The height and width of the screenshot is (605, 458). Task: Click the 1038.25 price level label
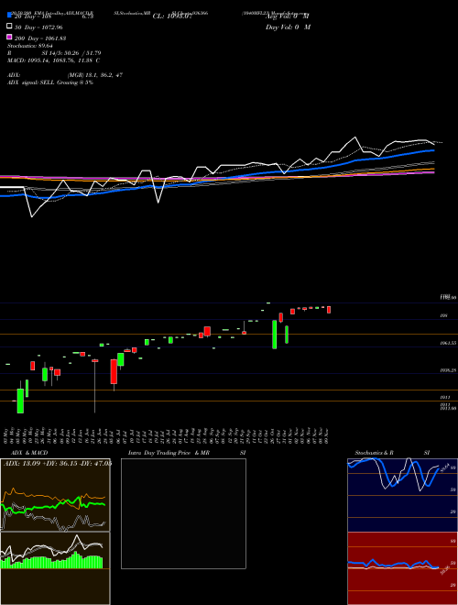pos(448,370)
